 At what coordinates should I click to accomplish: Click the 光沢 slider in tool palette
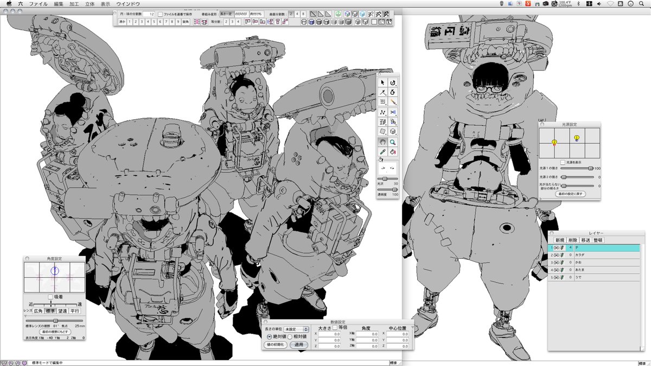tap(387, 178)
